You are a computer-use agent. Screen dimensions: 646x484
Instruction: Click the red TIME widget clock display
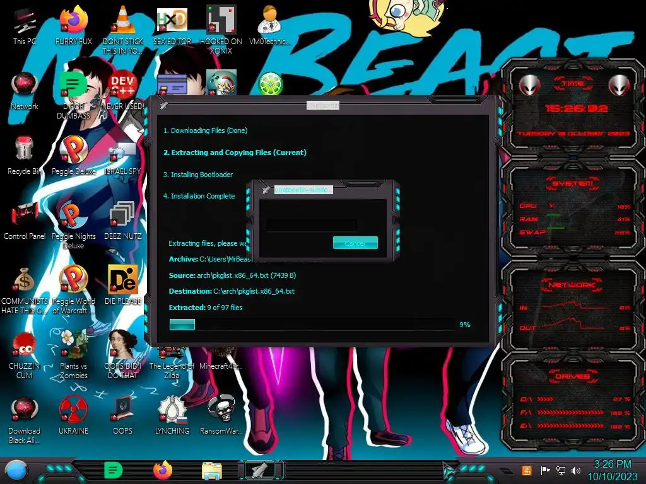[577, 108]
